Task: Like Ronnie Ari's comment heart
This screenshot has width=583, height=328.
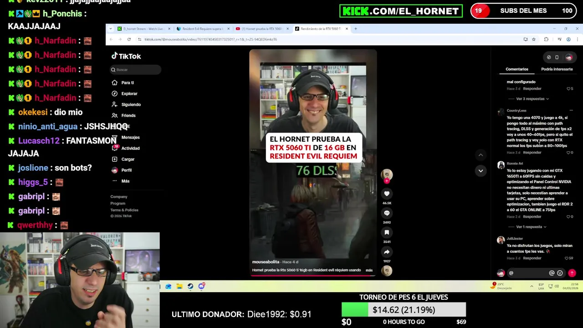Action: click(x=568, y=217)
